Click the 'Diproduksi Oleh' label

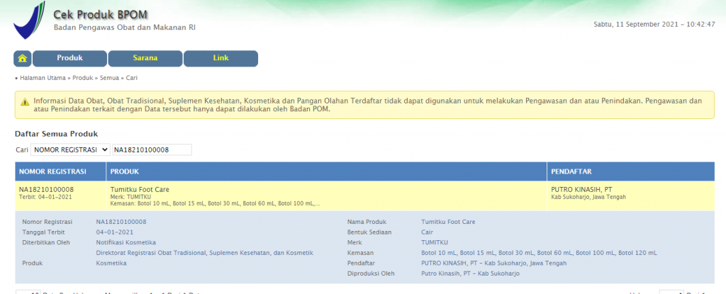click(x=371, y=273)
